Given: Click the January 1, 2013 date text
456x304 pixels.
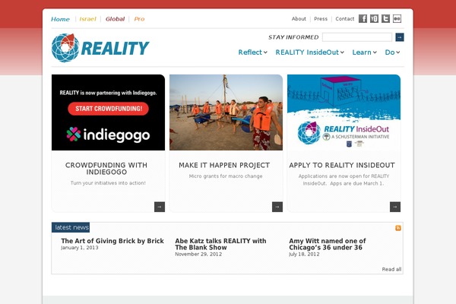Looking at the screenshot, I should click(x=80, y=248).
